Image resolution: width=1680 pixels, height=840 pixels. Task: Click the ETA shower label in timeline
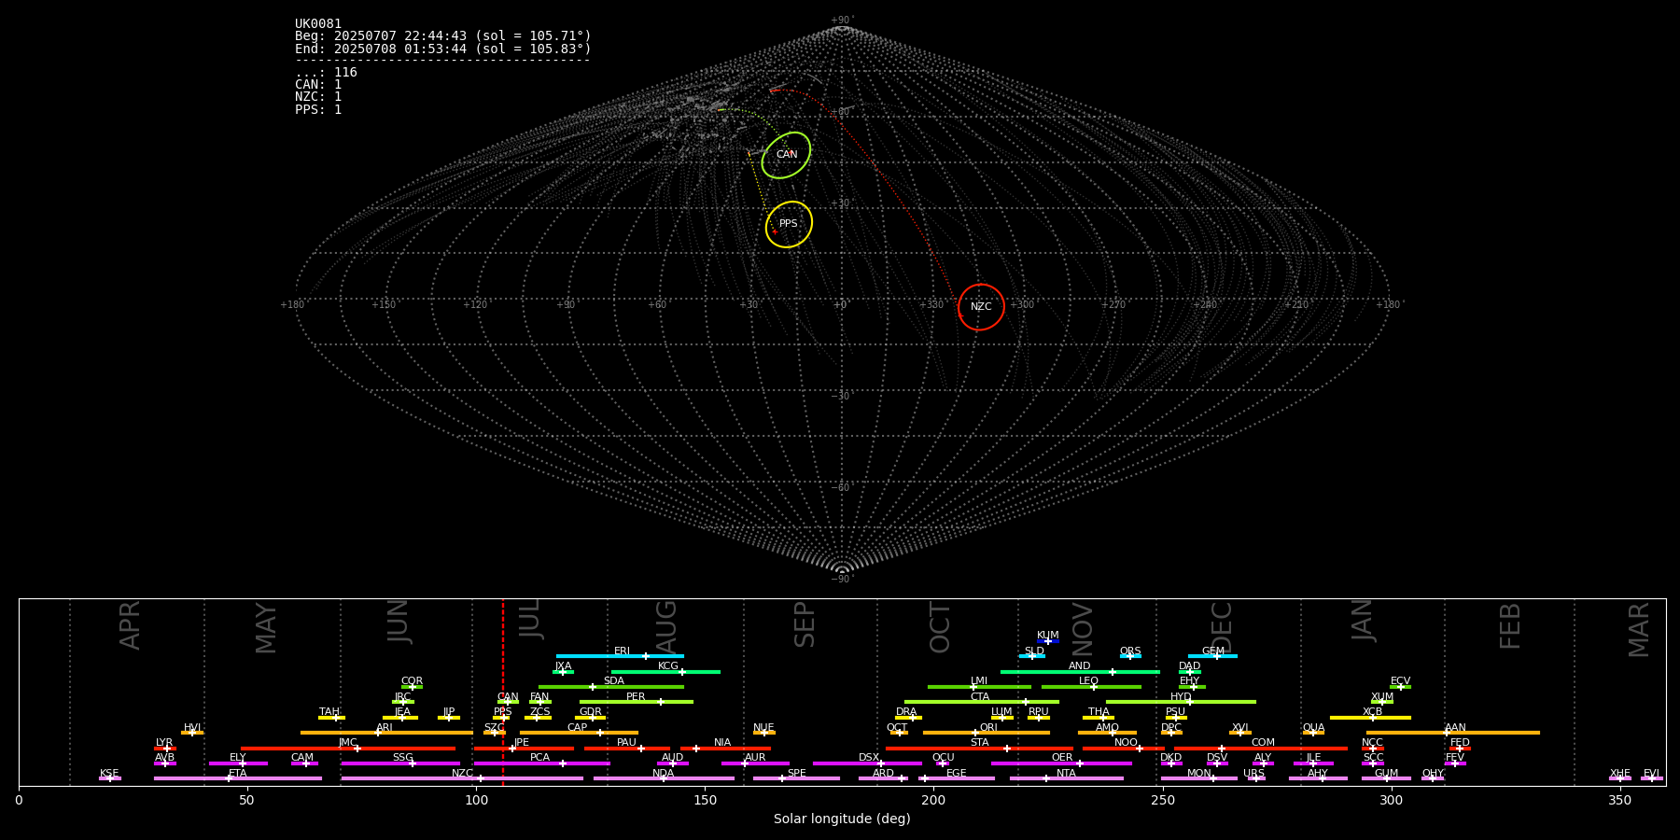(x=238, y=774)
